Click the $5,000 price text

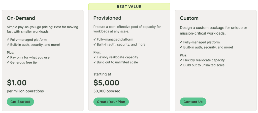[106, 83]
